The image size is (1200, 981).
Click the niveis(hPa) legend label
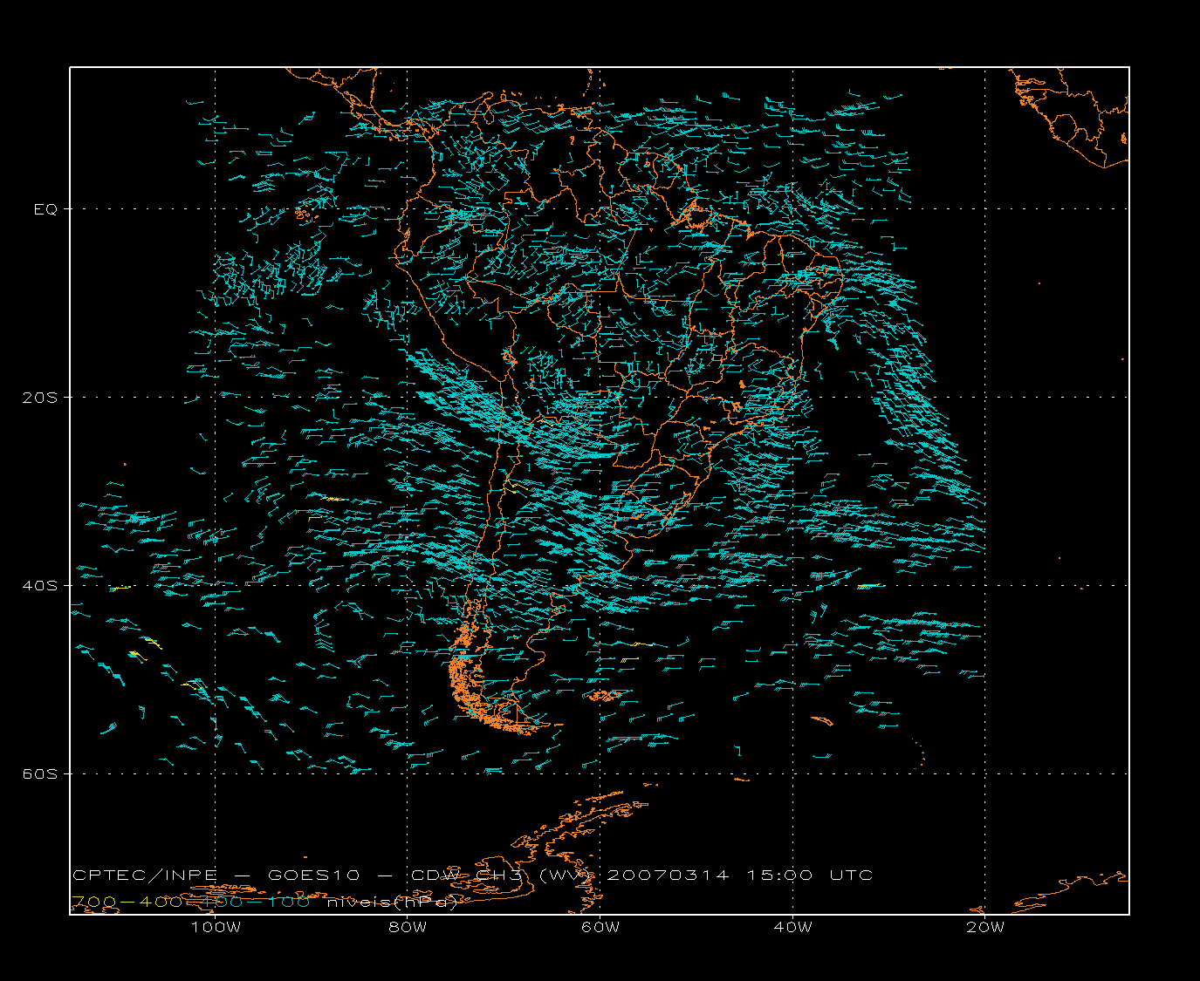pyautogui.click(x=392, y=903)
